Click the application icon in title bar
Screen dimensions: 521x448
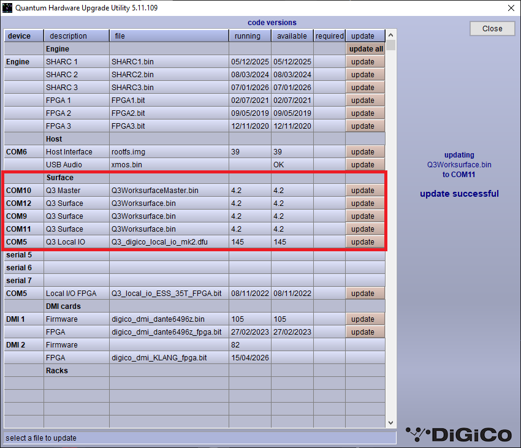point(7,8)
